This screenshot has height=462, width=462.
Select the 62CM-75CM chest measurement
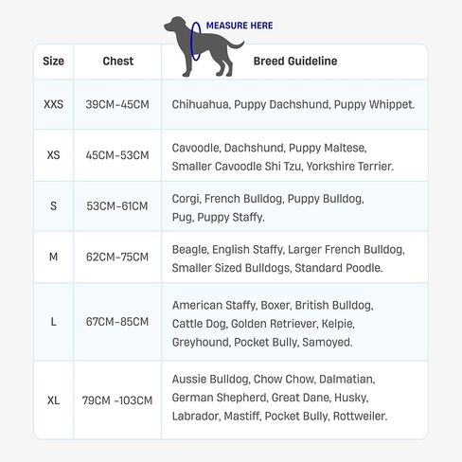117,257
